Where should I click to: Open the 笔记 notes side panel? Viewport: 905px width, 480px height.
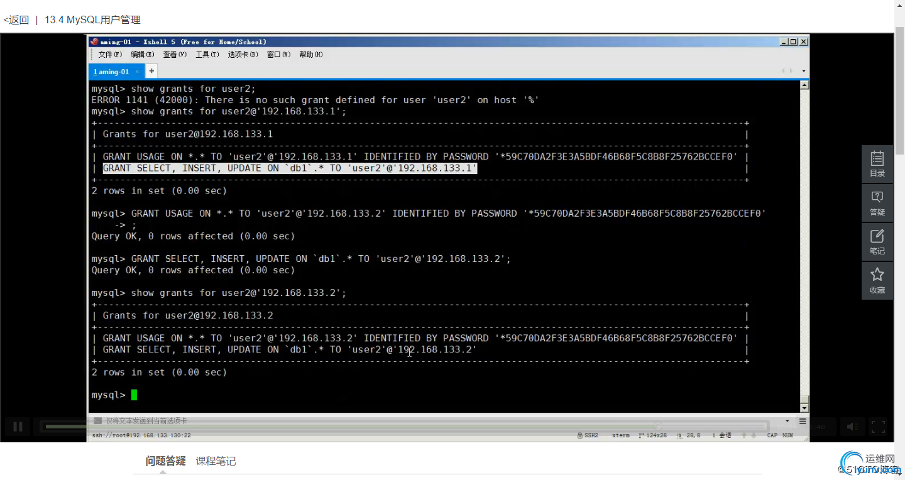tap(877, 242)
